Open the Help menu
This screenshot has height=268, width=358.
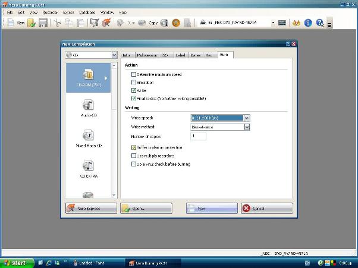click(x=123, y=12)
